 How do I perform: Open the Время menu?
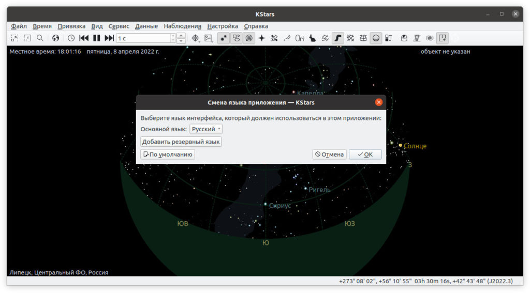[x=42, y=26]
